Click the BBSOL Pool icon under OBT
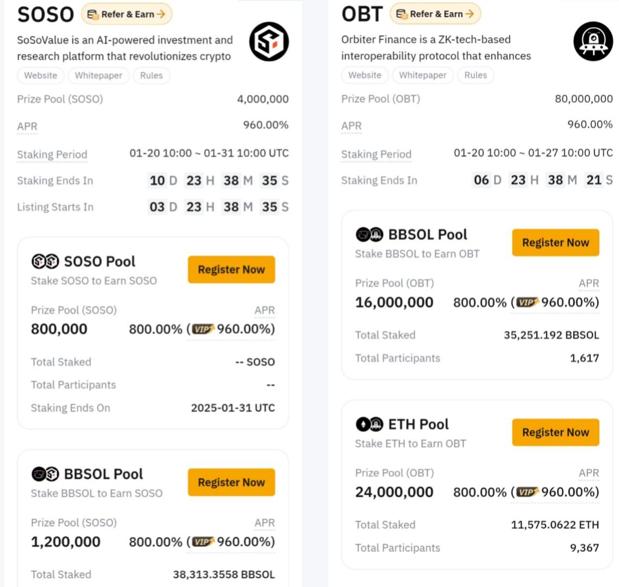619x587 pixels. tap(369, 234)
